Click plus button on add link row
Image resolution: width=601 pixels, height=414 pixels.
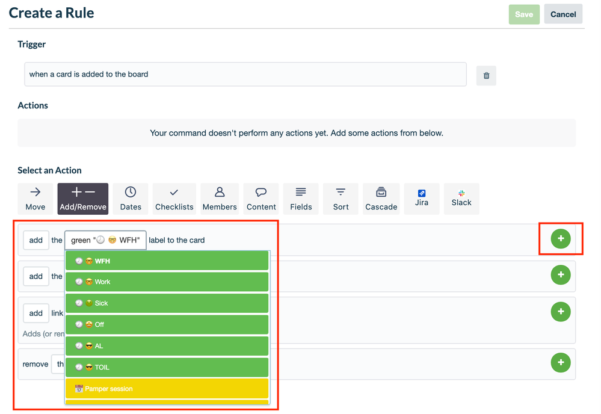(561, 312)
